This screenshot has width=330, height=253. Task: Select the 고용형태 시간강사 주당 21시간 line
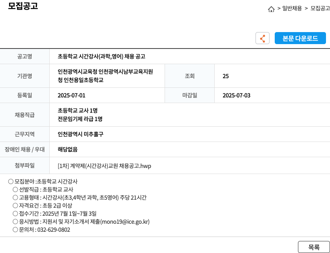(x=80, y=198)
